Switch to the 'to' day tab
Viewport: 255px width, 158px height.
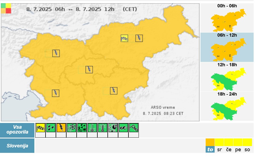point(210,149)
